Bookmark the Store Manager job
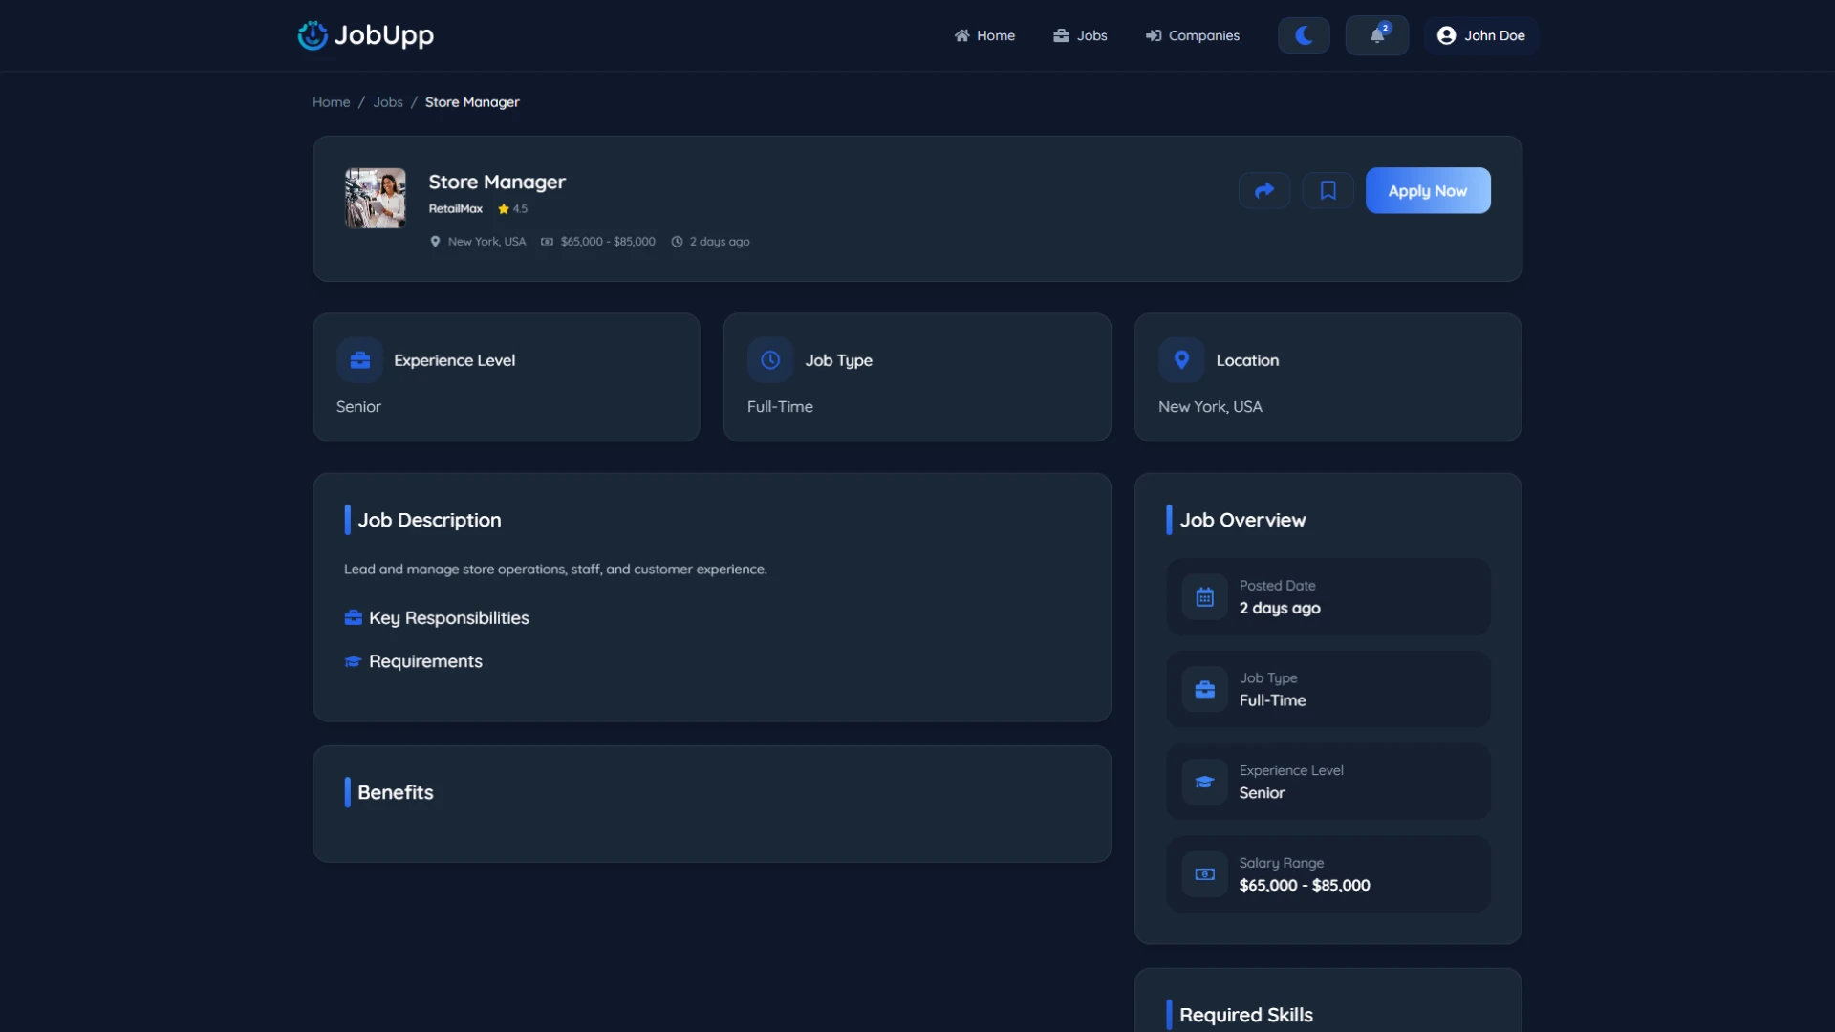Image resolution: width=1835 pixels, height=1032 pixels. coord(1328,190)
